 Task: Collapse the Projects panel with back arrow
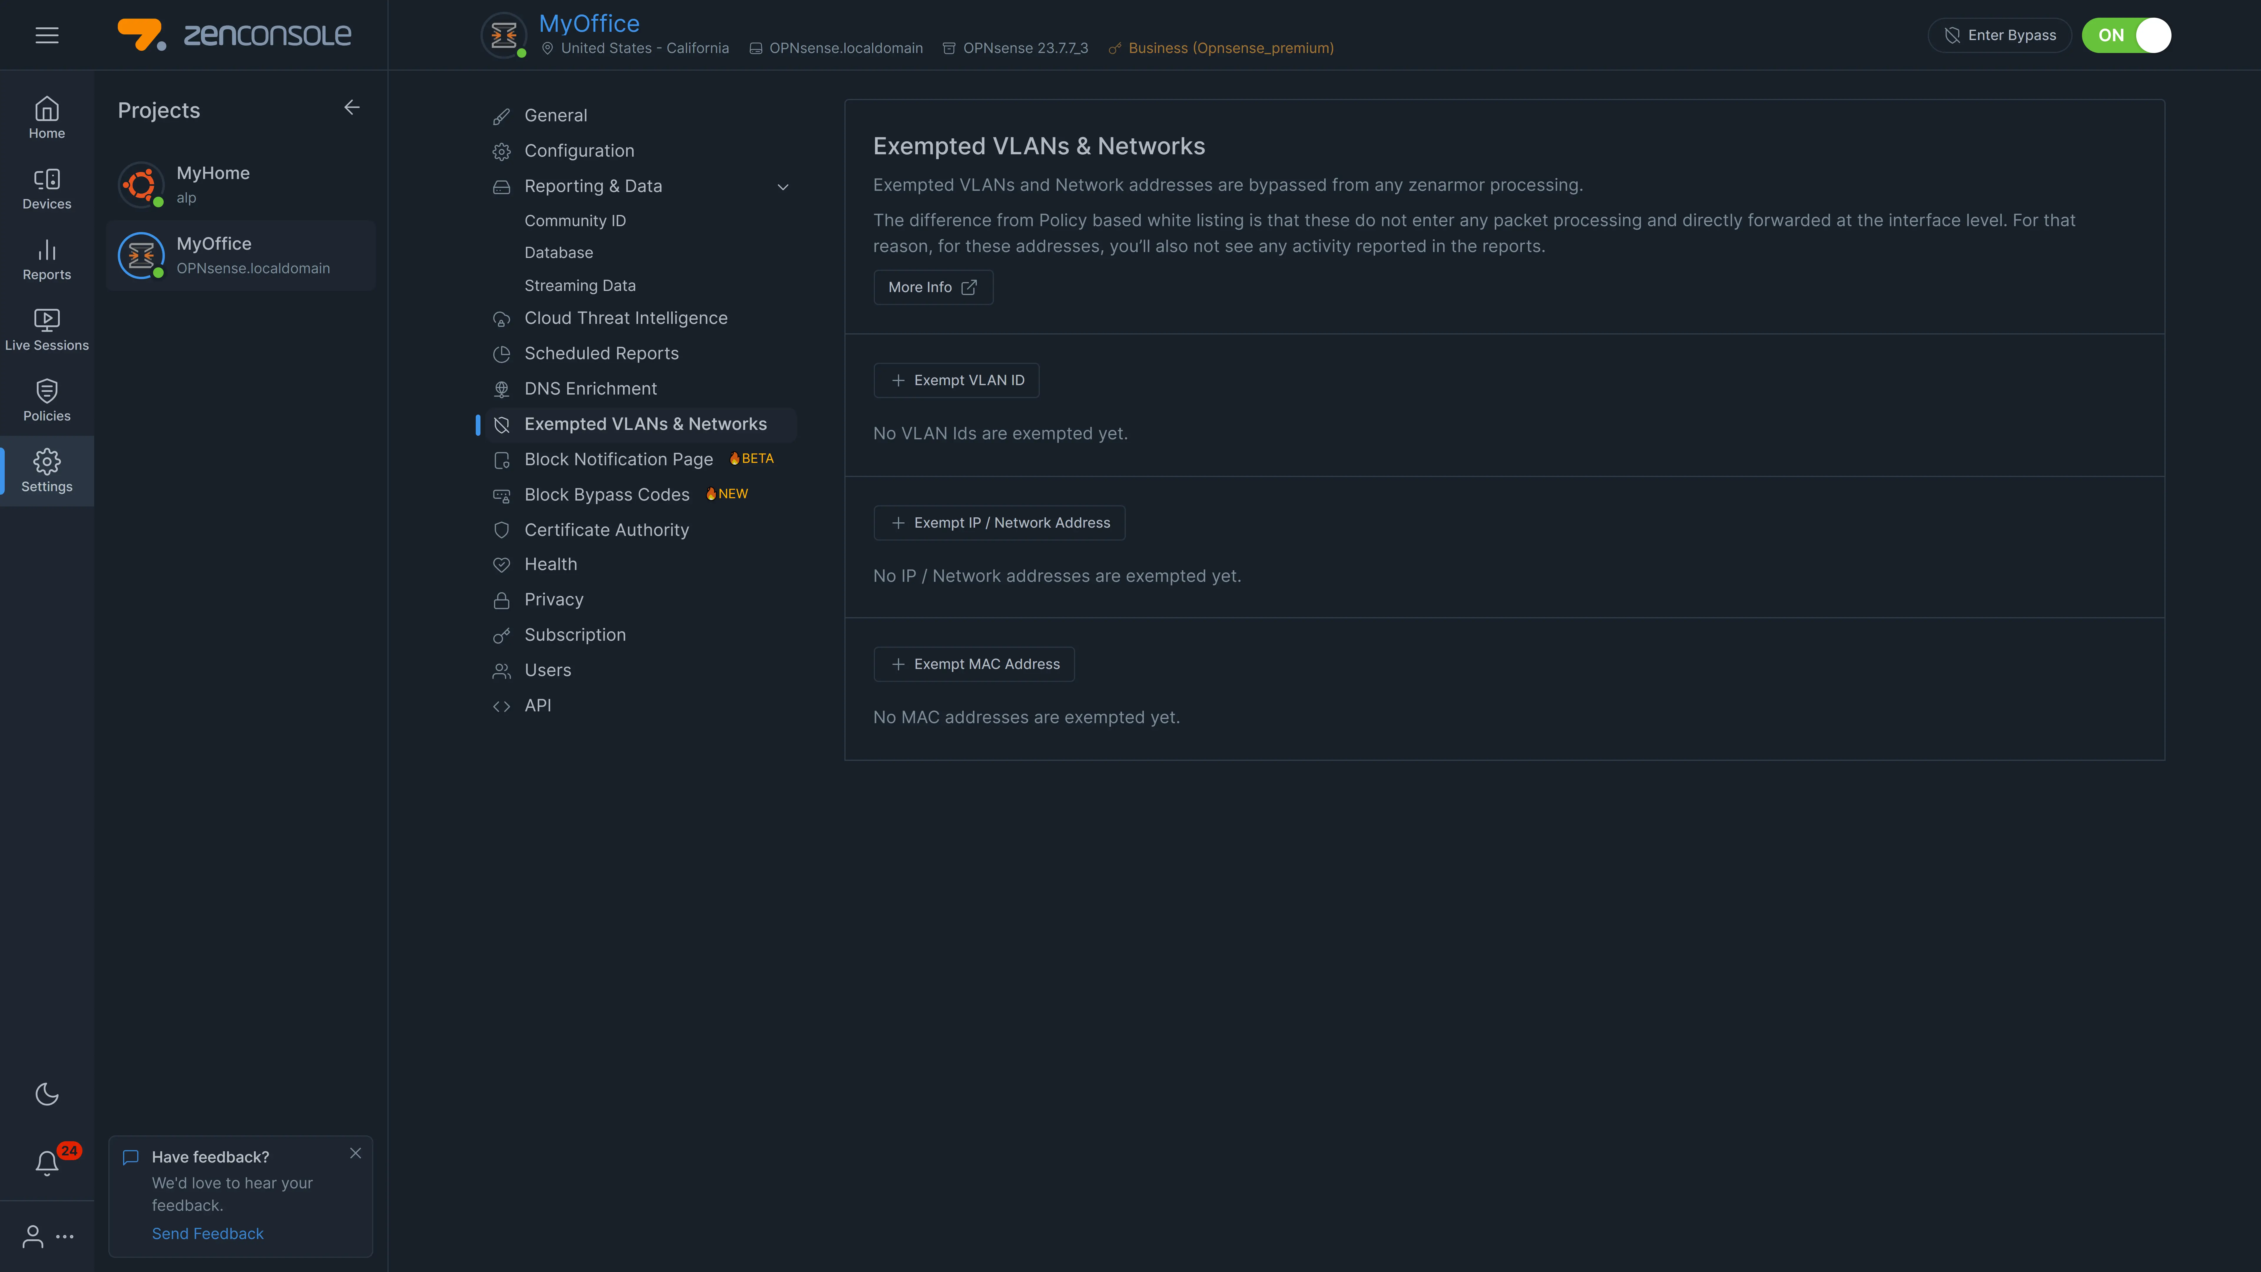click(x=352, y=107)
